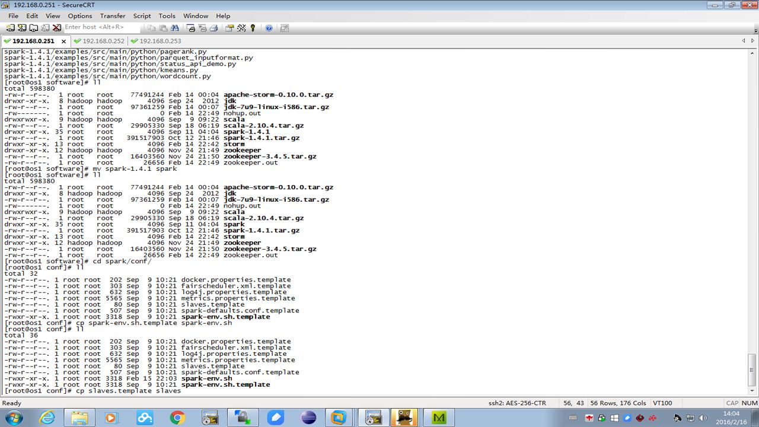
Task: Open the Script menu
Action: click(142, 16)
